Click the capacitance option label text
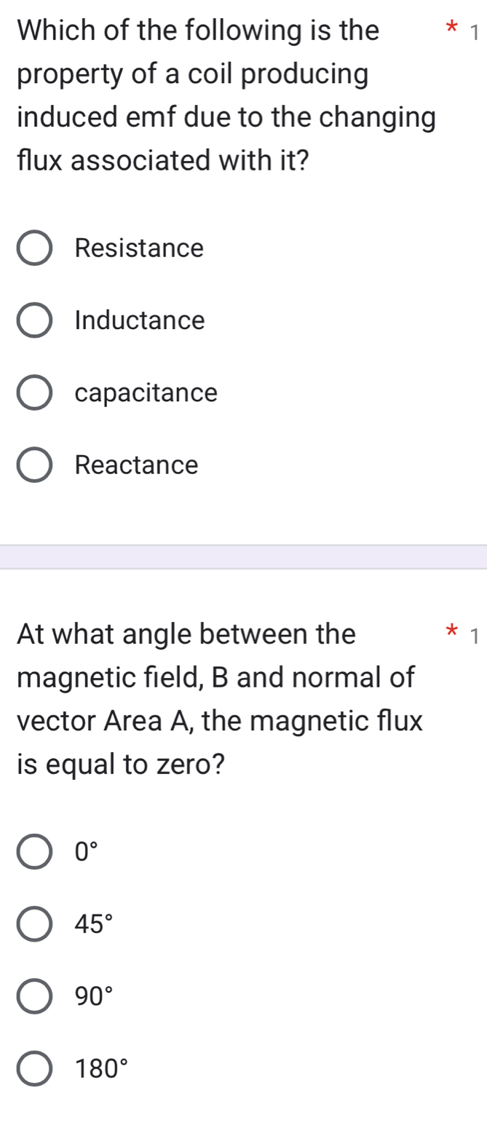Image resolution: width=487 pixels, height=1136 pixels. click(x=146, y=393)
